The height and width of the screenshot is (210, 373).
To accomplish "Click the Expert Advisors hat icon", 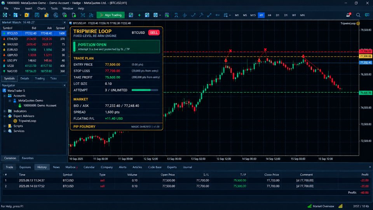I will (10, 116).
